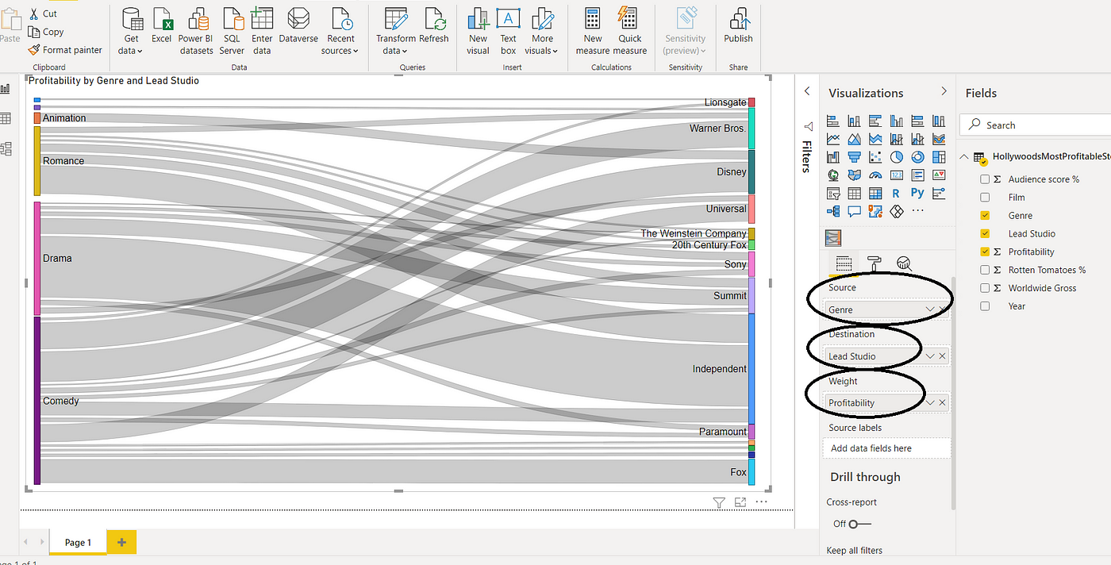Collapse the HollywoodsMostProfitable table
Image resolution: width=1111 pixels, height=565 pixels.
[965, 157]
